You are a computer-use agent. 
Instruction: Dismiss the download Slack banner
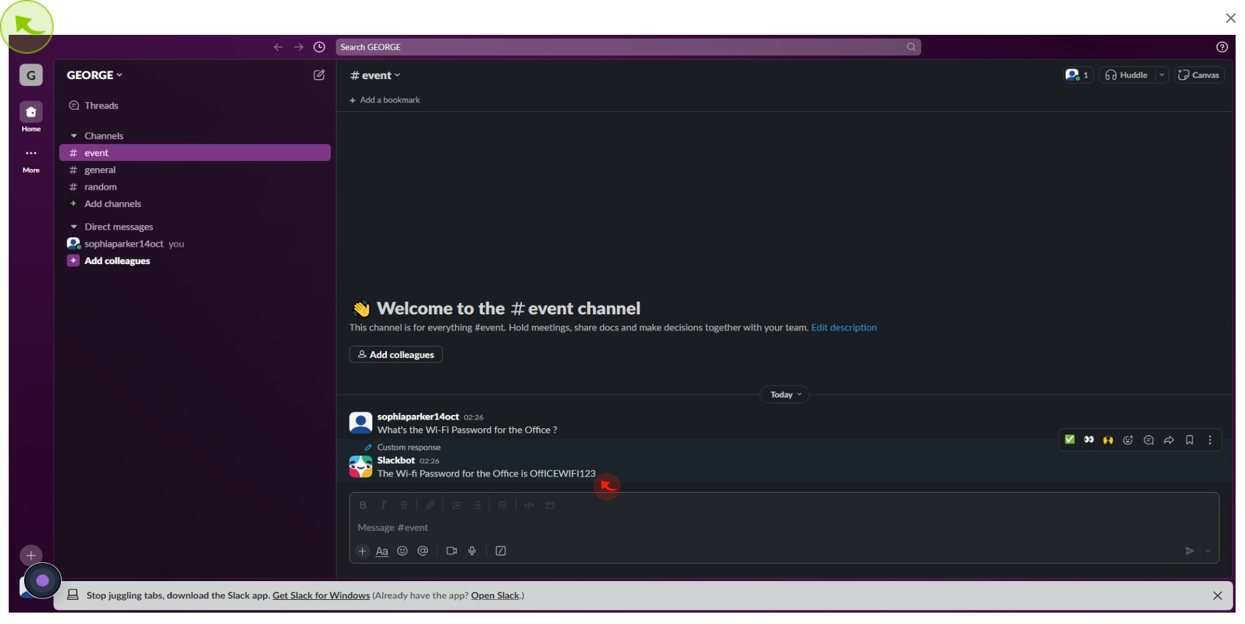1217,595
